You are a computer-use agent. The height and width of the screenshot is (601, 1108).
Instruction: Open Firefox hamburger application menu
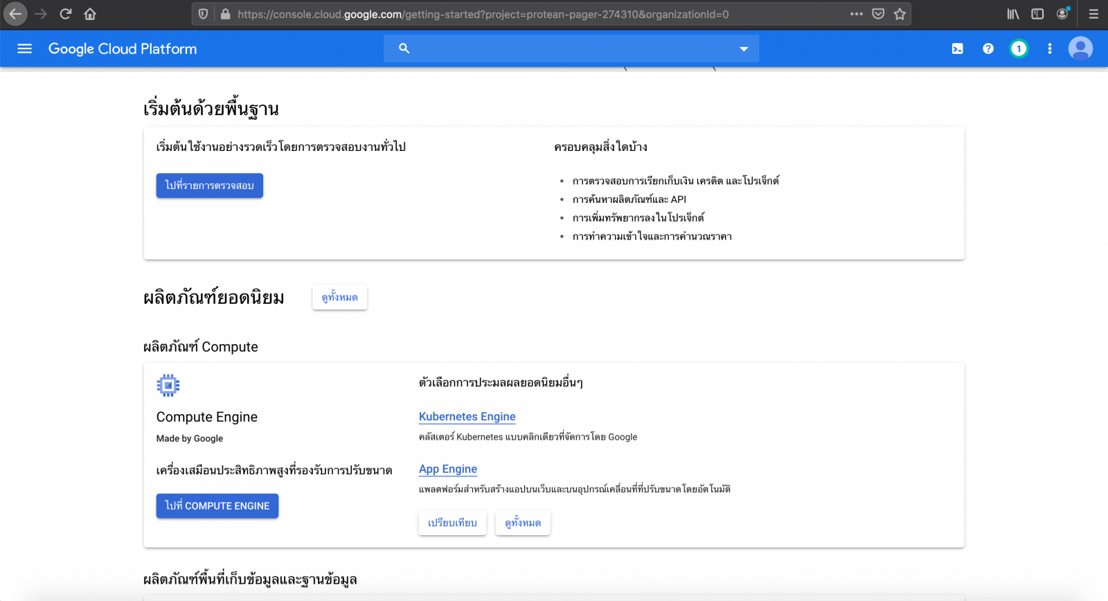click(x=1093, y=14)
